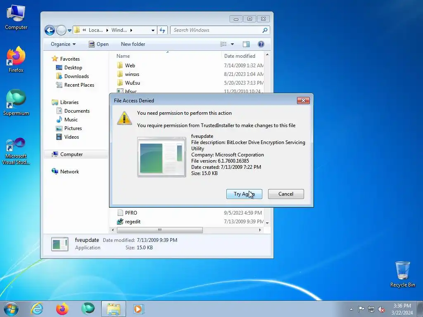
Task: Launch Internet Explorer from the taskbar
Action: 37,309
